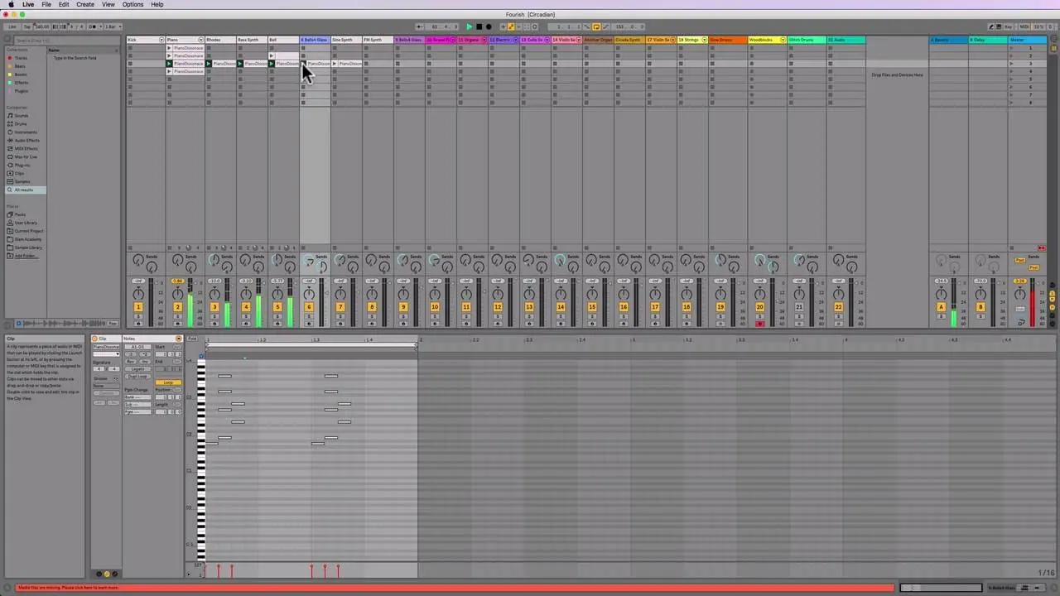The width and height of the screenshot is (1060, 596).
Task: Open the File menu
Action: (46, 4)
